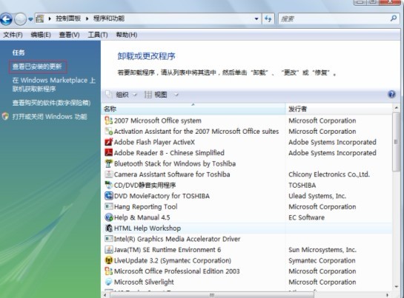Click the blue help question mark icon

coord(391,95)
